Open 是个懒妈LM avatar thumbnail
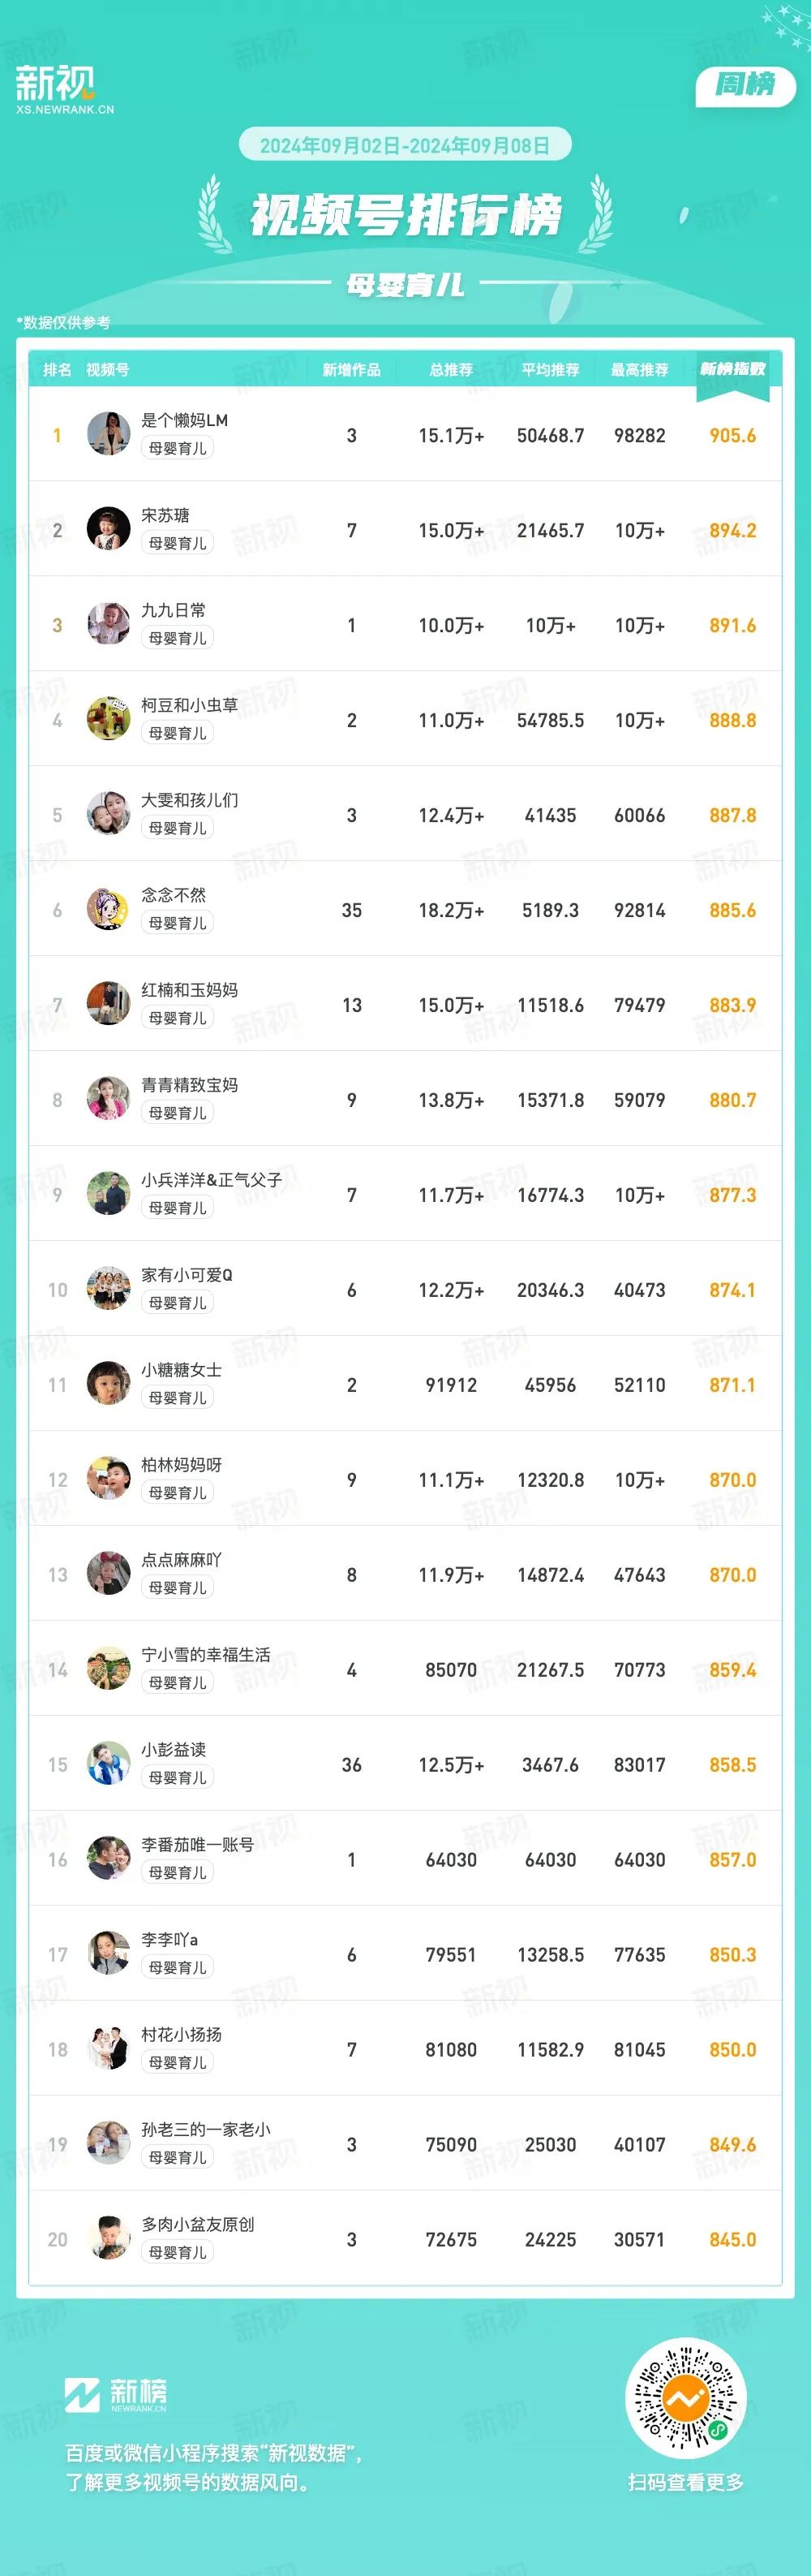This screenshot has width=811, height=2576. [108, 434]
